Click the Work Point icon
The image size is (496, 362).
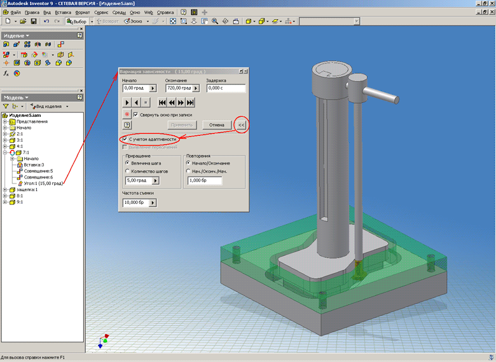[6, 63]
